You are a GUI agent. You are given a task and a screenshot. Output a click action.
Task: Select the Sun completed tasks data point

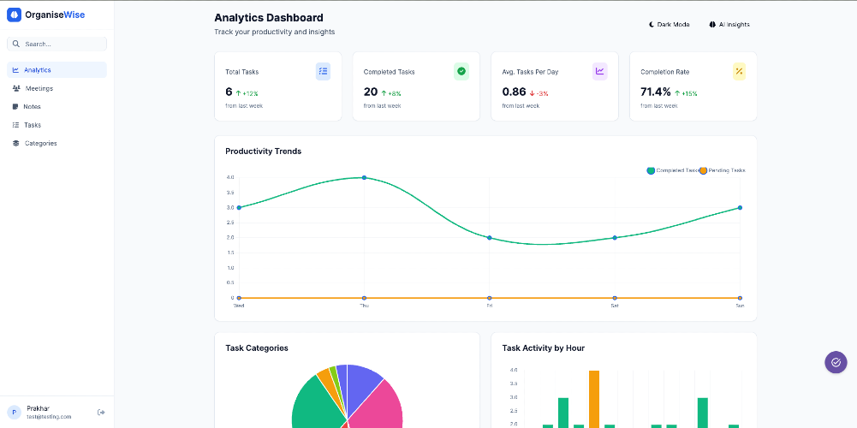click(740, 208)
